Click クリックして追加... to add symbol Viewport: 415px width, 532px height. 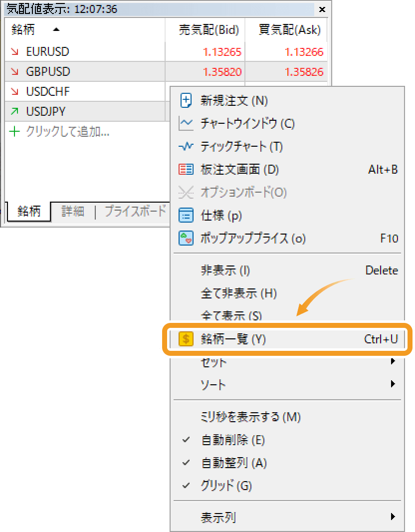coord(68,131)
